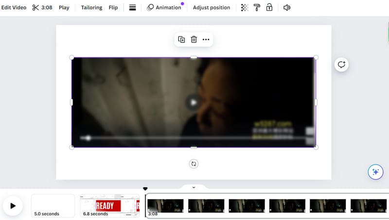Open the Flip menu
This screenshot has height=220, width=389.
tap(113, 7)
